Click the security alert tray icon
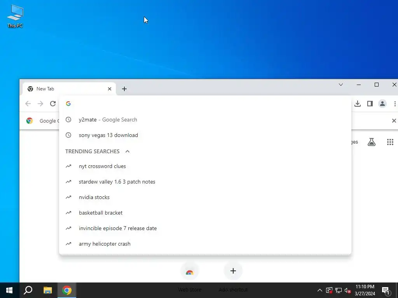 pyautogui.click(x=329, y=290)
